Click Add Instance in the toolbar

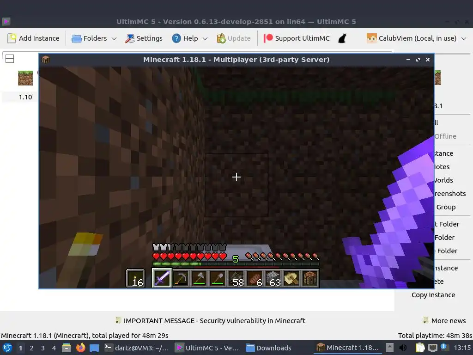coord(33,38)
